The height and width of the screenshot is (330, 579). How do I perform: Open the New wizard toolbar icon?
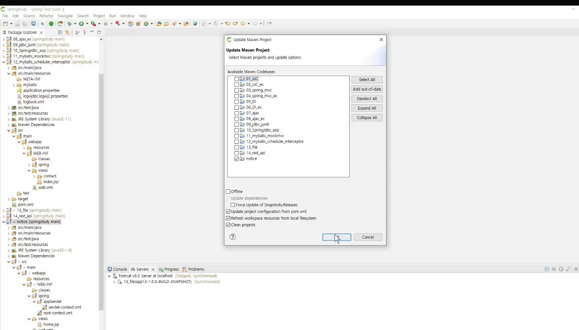coord(6,24)
